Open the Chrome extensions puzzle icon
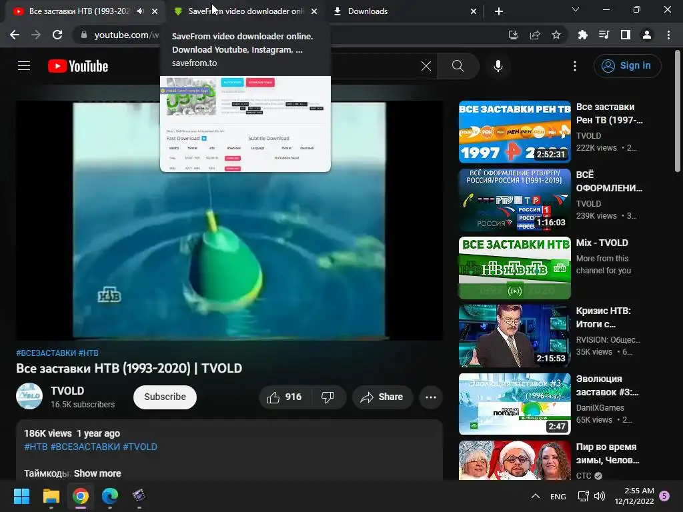 click(583, 35)
